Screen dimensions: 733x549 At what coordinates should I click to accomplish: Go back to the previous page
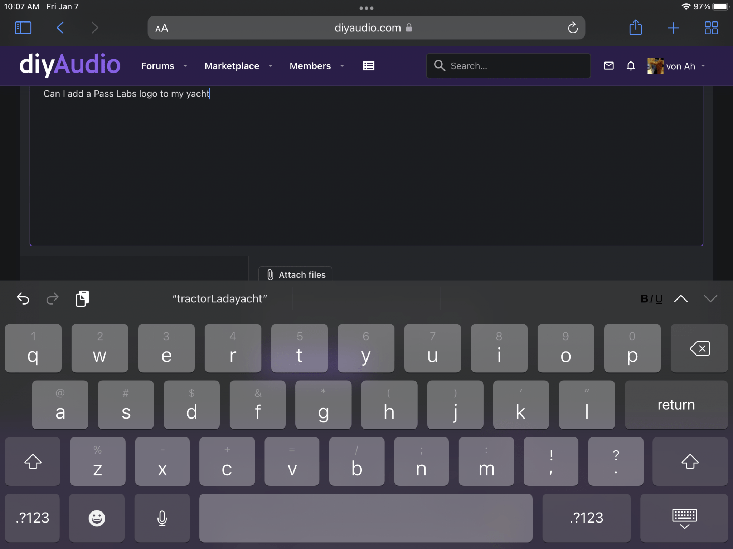pyautogui.click(x=60, y=28)
